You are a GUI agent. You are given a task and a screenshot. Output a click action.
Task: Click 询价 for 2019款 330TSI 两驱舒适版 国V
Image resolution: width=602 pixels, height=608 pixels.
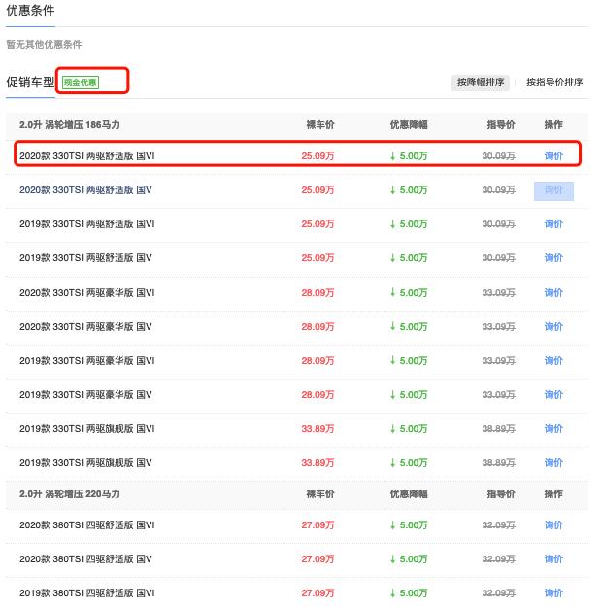pos(553,257)
